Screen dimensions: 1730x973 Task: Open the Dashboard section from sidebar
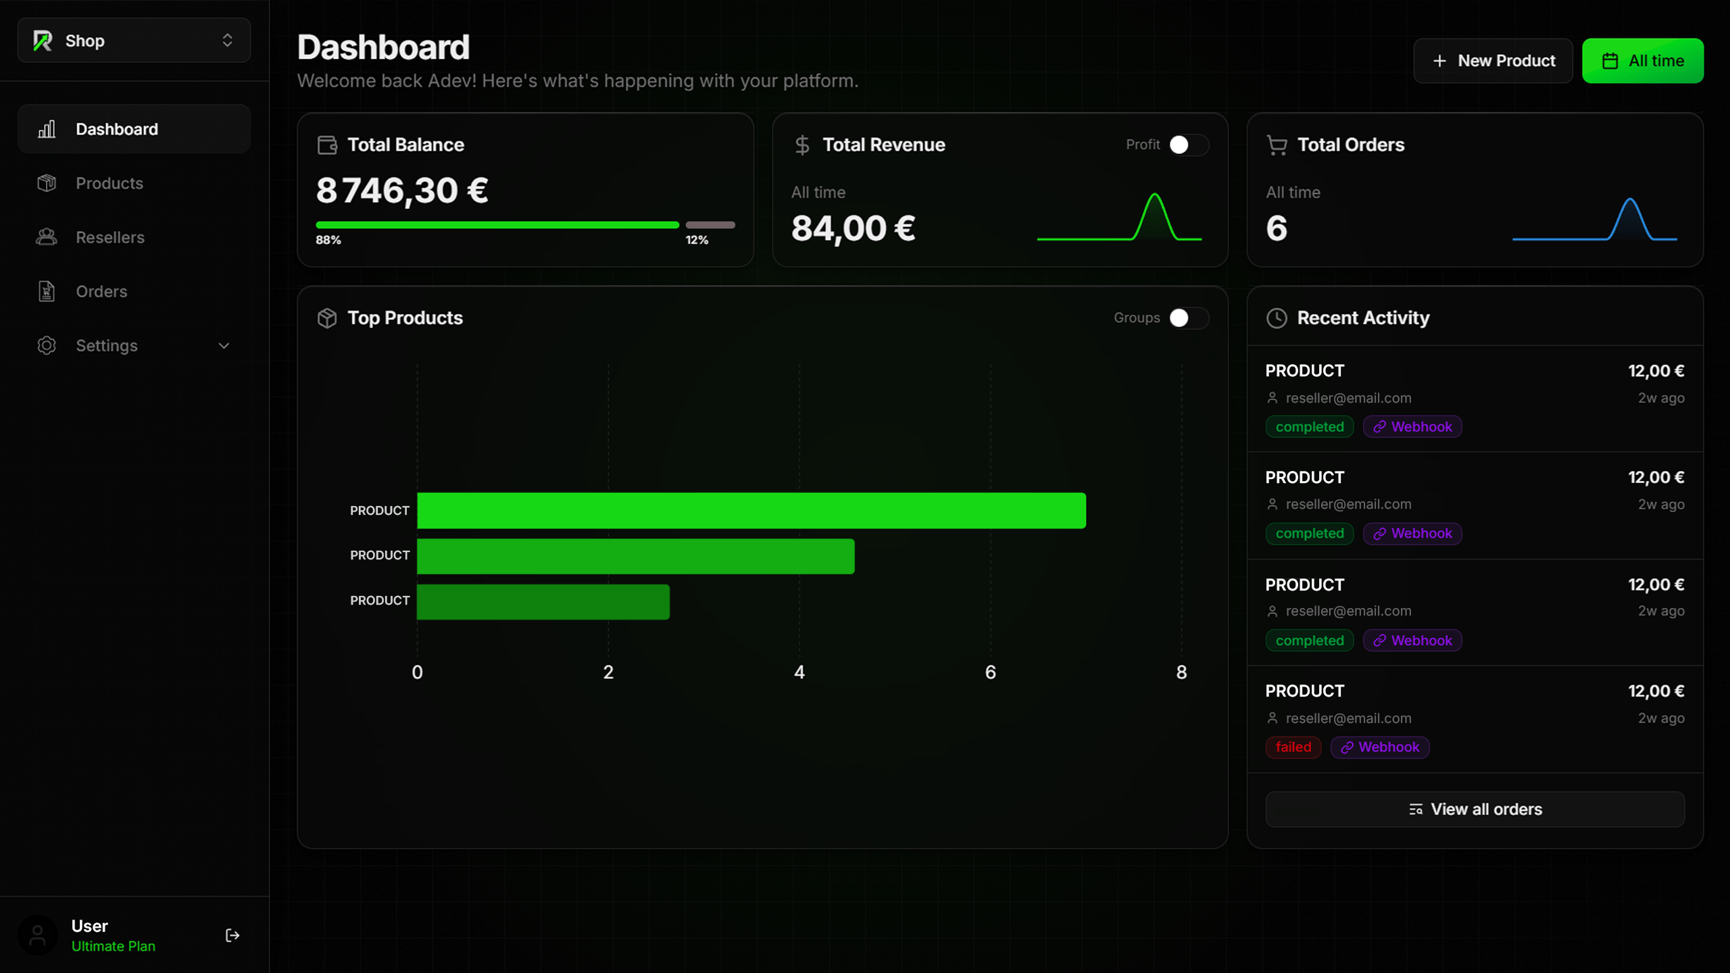coord(116,128)
